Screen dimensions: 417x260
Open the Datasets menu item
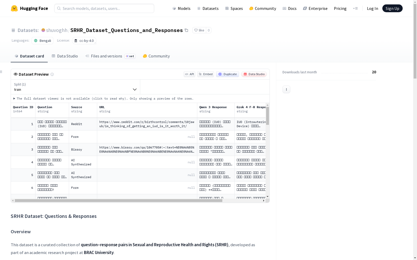(208, 8)
